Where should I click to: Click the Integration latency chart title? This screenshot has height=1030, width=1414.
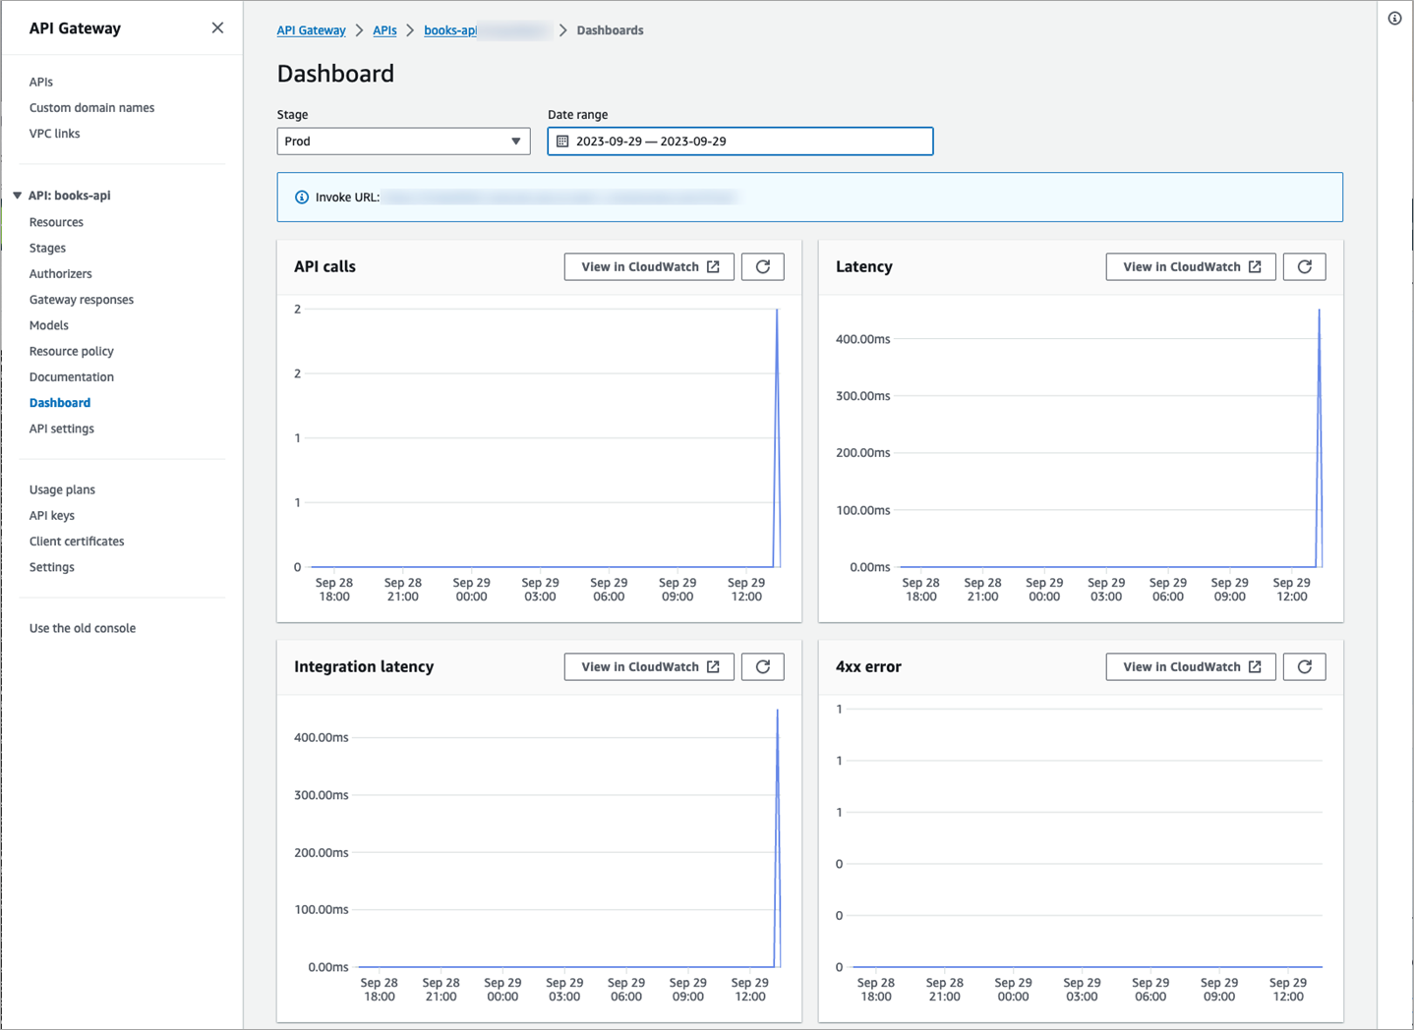click(364, 666)
